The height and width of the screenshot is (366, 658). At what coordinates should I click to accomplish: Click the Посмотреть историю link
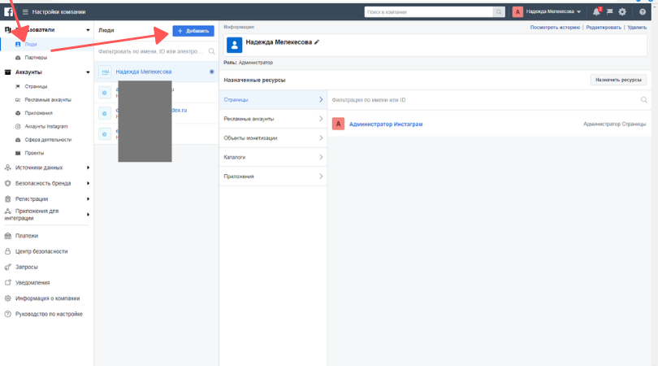[555, 28]
